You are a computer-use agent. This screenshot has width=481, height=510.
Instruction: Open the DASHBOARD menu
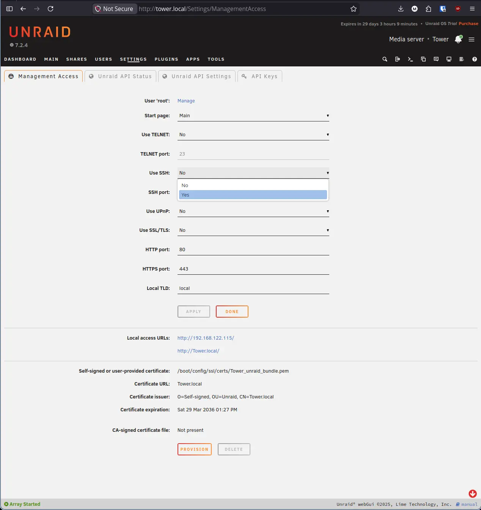pyautogui.click(x=20, y=59)
